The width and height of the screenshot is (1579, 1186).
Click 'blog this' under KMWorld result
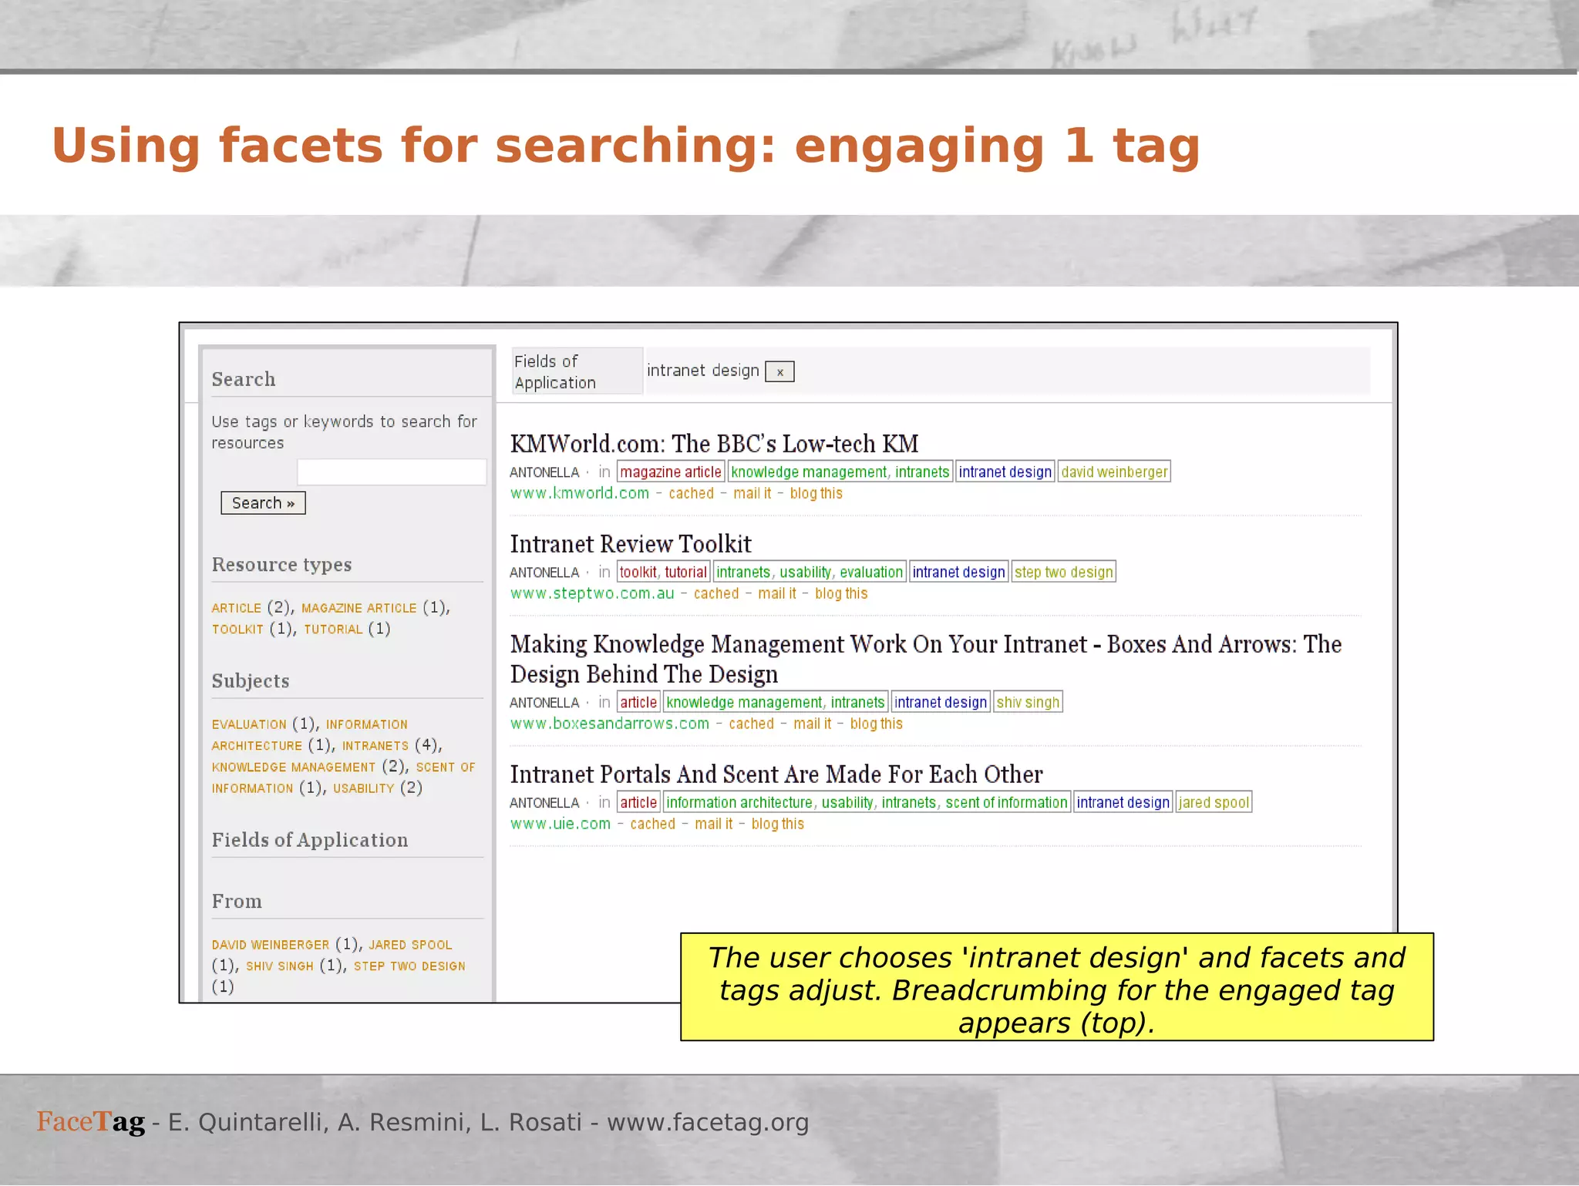pos(816,494)
